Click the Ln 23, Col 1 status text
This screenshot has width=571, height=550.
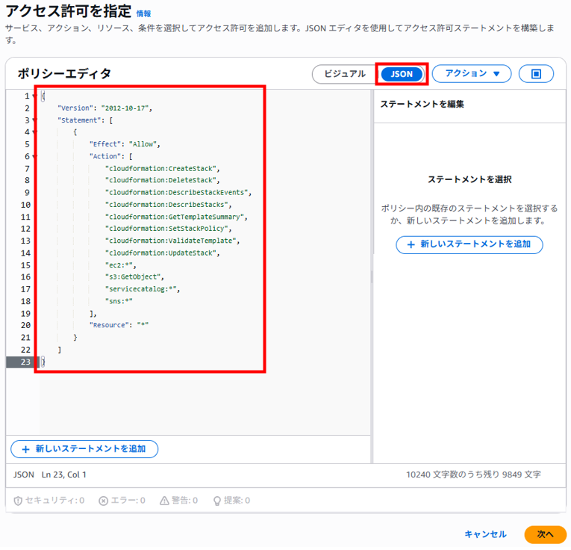[63, 475]
